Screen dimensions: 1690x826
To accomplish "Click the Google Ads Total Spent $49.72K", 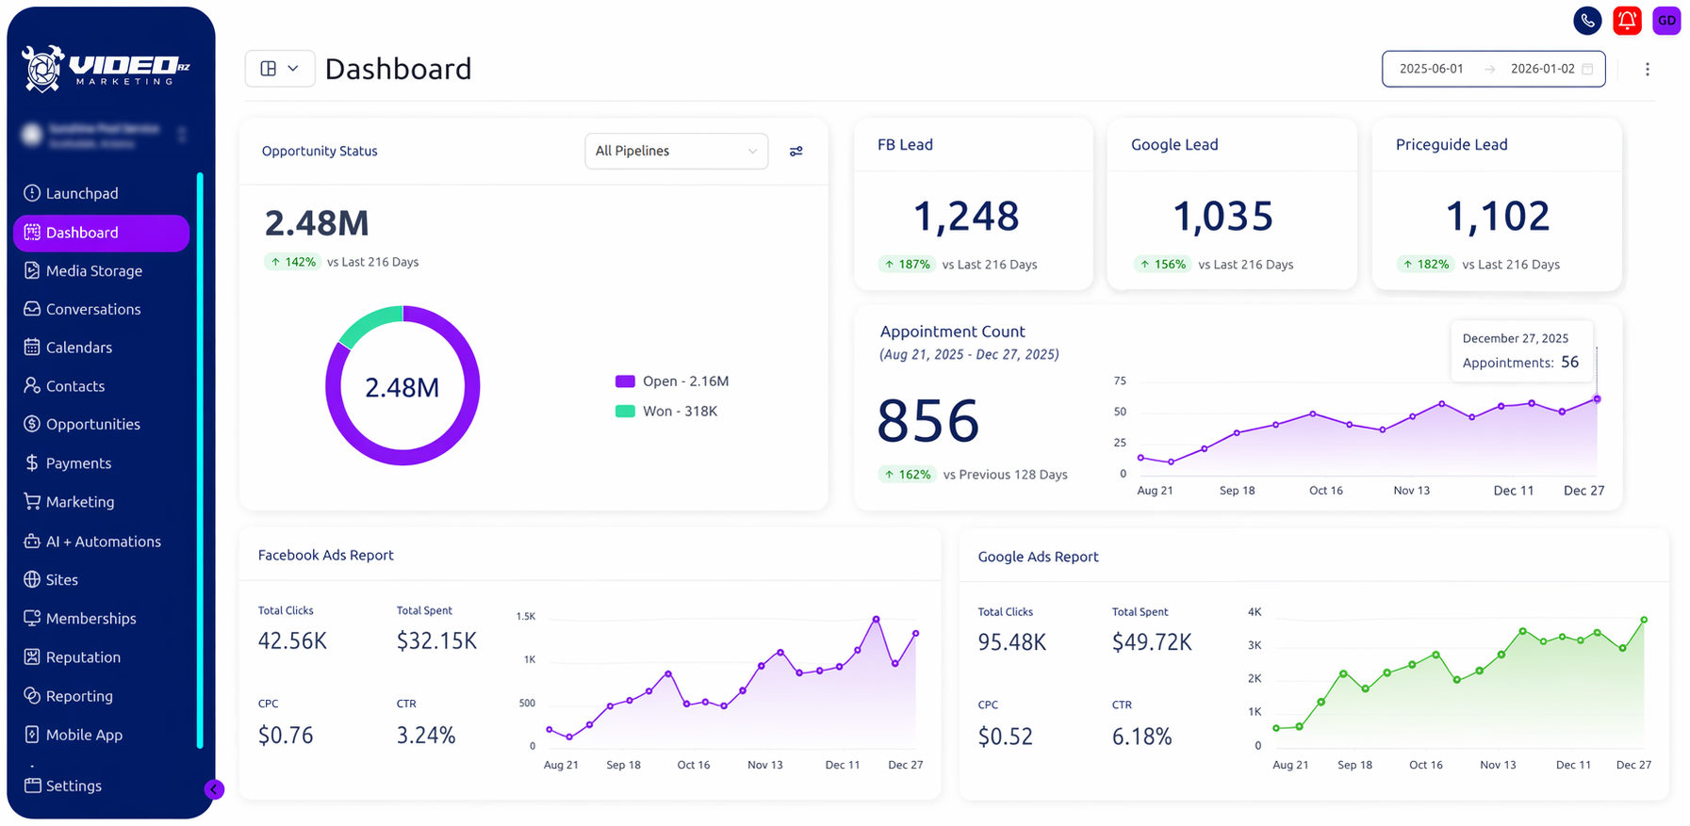I will tap(1152, 642).
